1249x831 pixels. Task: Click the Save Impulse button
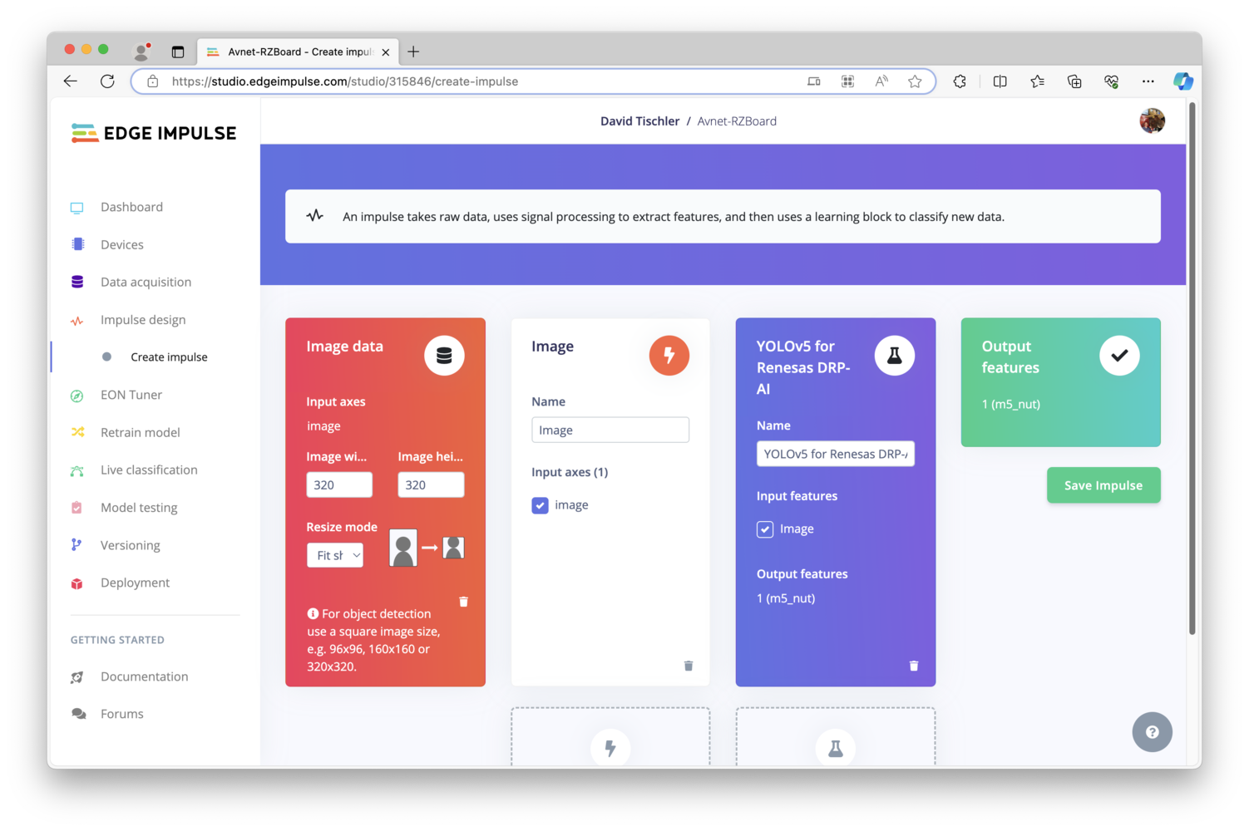click(x=1103, y=485)
